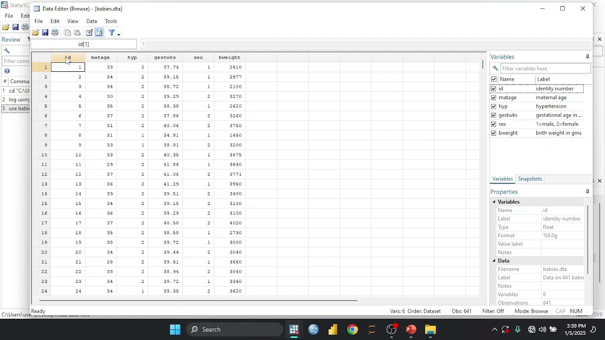
Task: Click the sex column header
Action: point(199,58)
